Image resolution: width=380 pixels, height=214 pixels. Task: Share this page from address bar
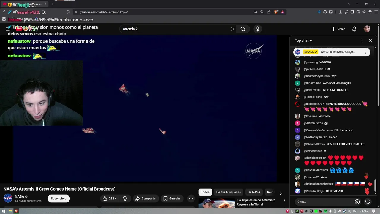point(269,12)
